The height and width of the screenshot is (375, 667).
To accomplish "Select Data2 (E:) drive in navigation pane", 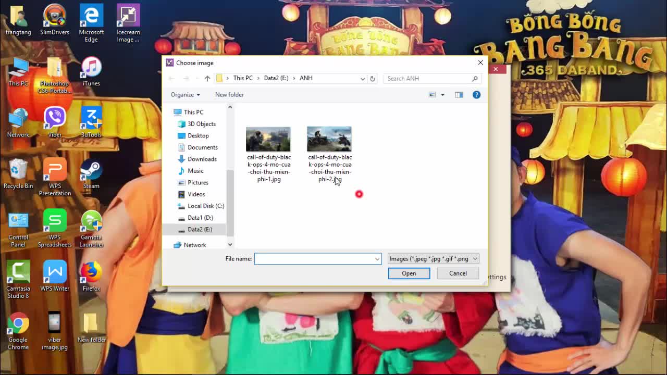I will (x=200, y=229).
